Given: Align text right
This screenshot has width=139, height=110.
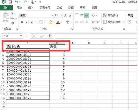Looking at the screenshot, I should [87, 22].
